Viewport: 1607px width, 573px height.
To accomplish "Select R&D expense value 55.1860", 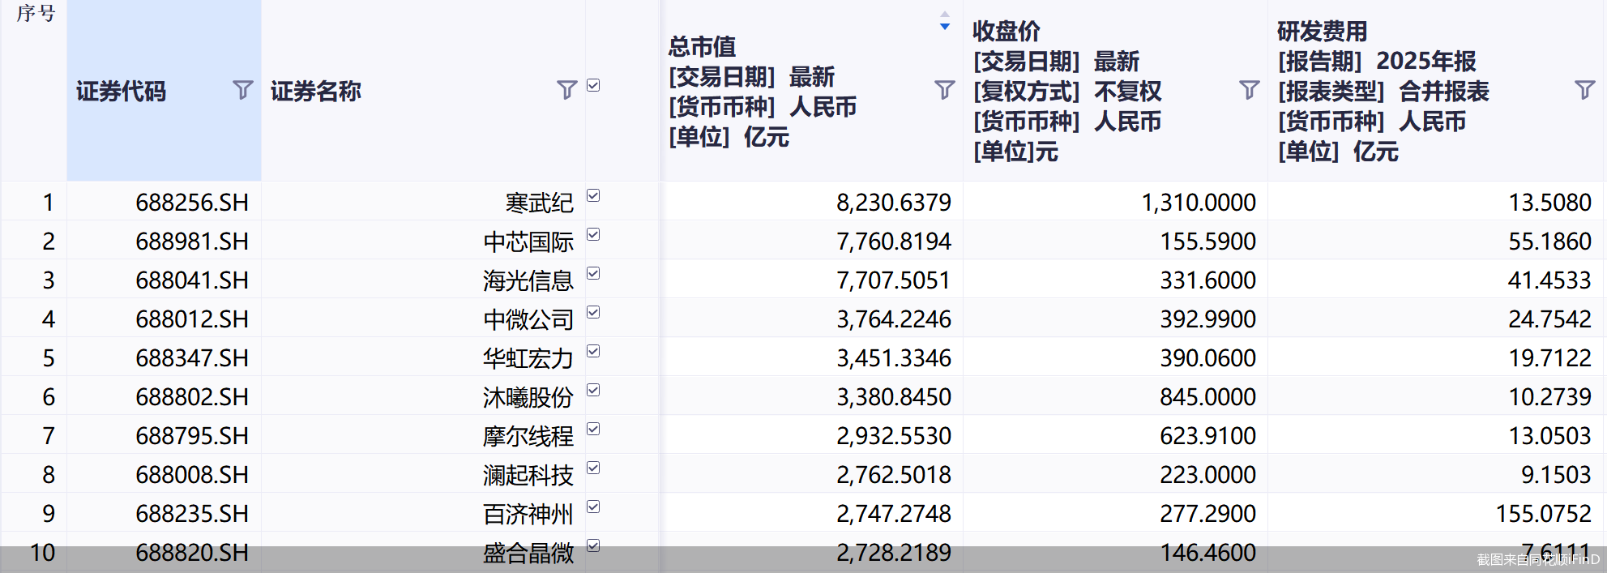I will tap(1550, 242).
